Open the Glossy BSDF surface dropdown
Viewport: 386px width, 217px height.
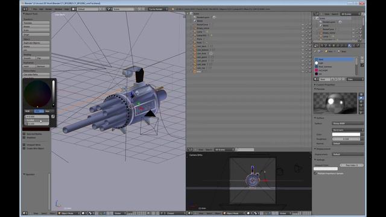point(348,123)
